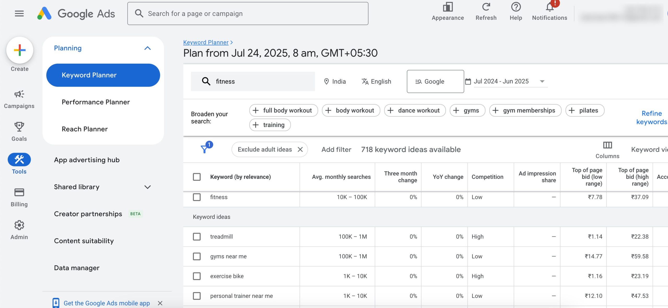Click the Create plus button

click(x=20, y=50)
